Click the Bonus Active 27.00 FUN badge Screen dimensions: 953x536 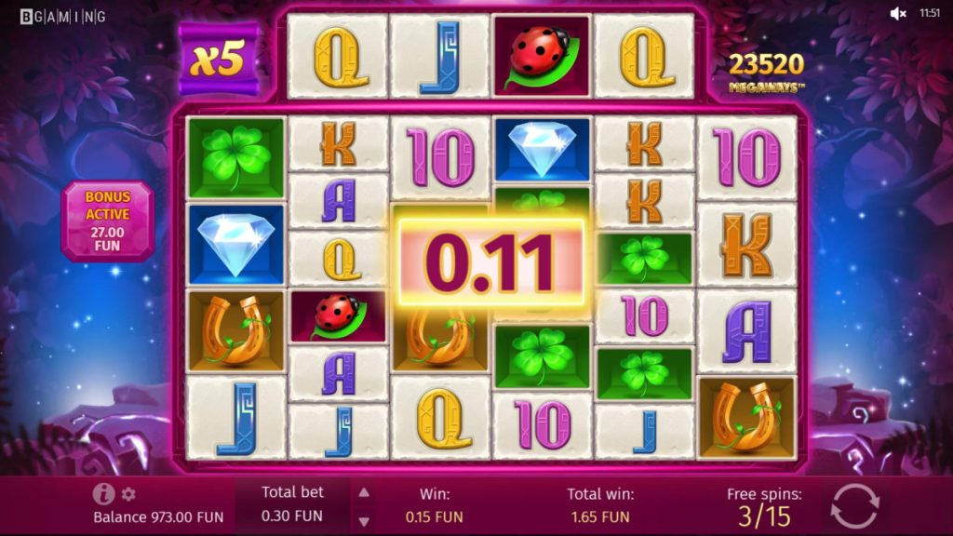click(x=108, y=221)
